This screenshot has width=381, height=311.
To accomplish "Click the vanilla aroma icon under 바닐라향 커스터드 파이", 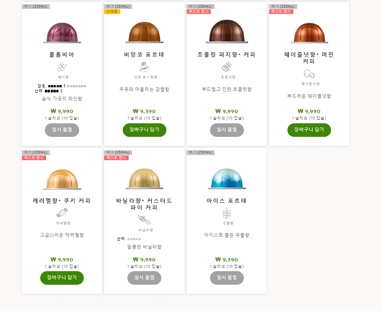I will [x=144, y=219].
